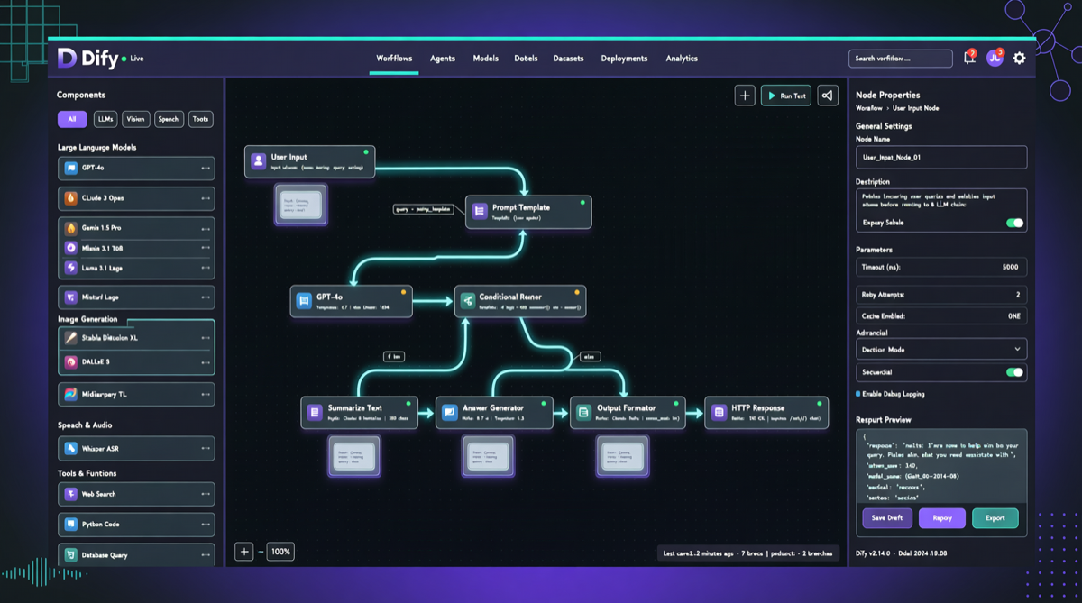1082x603 pixels.
Task: Click the thumbnail under User Input node
Action: pyautogui.click(x=301, y=205)
